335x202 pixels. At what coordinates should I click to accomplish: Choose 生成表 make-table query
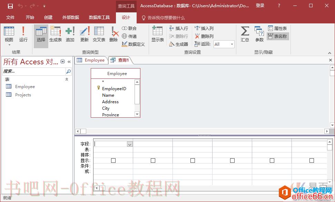pyautogui.click(x=56, y=34)
